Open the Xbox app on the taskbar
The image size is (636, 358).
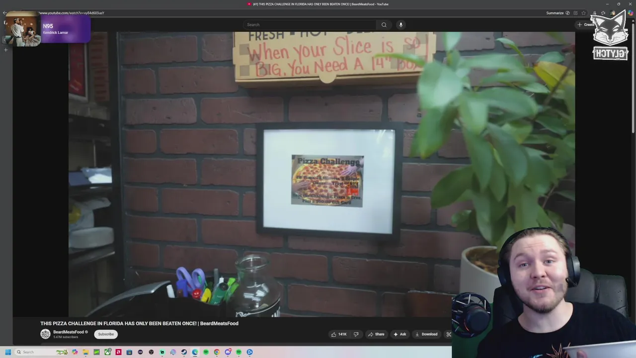pyautogui.click(x=107, y=352)
